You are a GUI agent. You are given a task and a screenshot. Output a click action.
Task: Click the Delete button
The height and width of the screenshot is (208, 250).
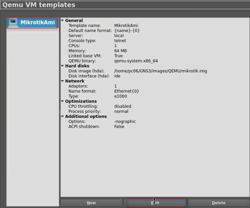[x=219, y=203]
